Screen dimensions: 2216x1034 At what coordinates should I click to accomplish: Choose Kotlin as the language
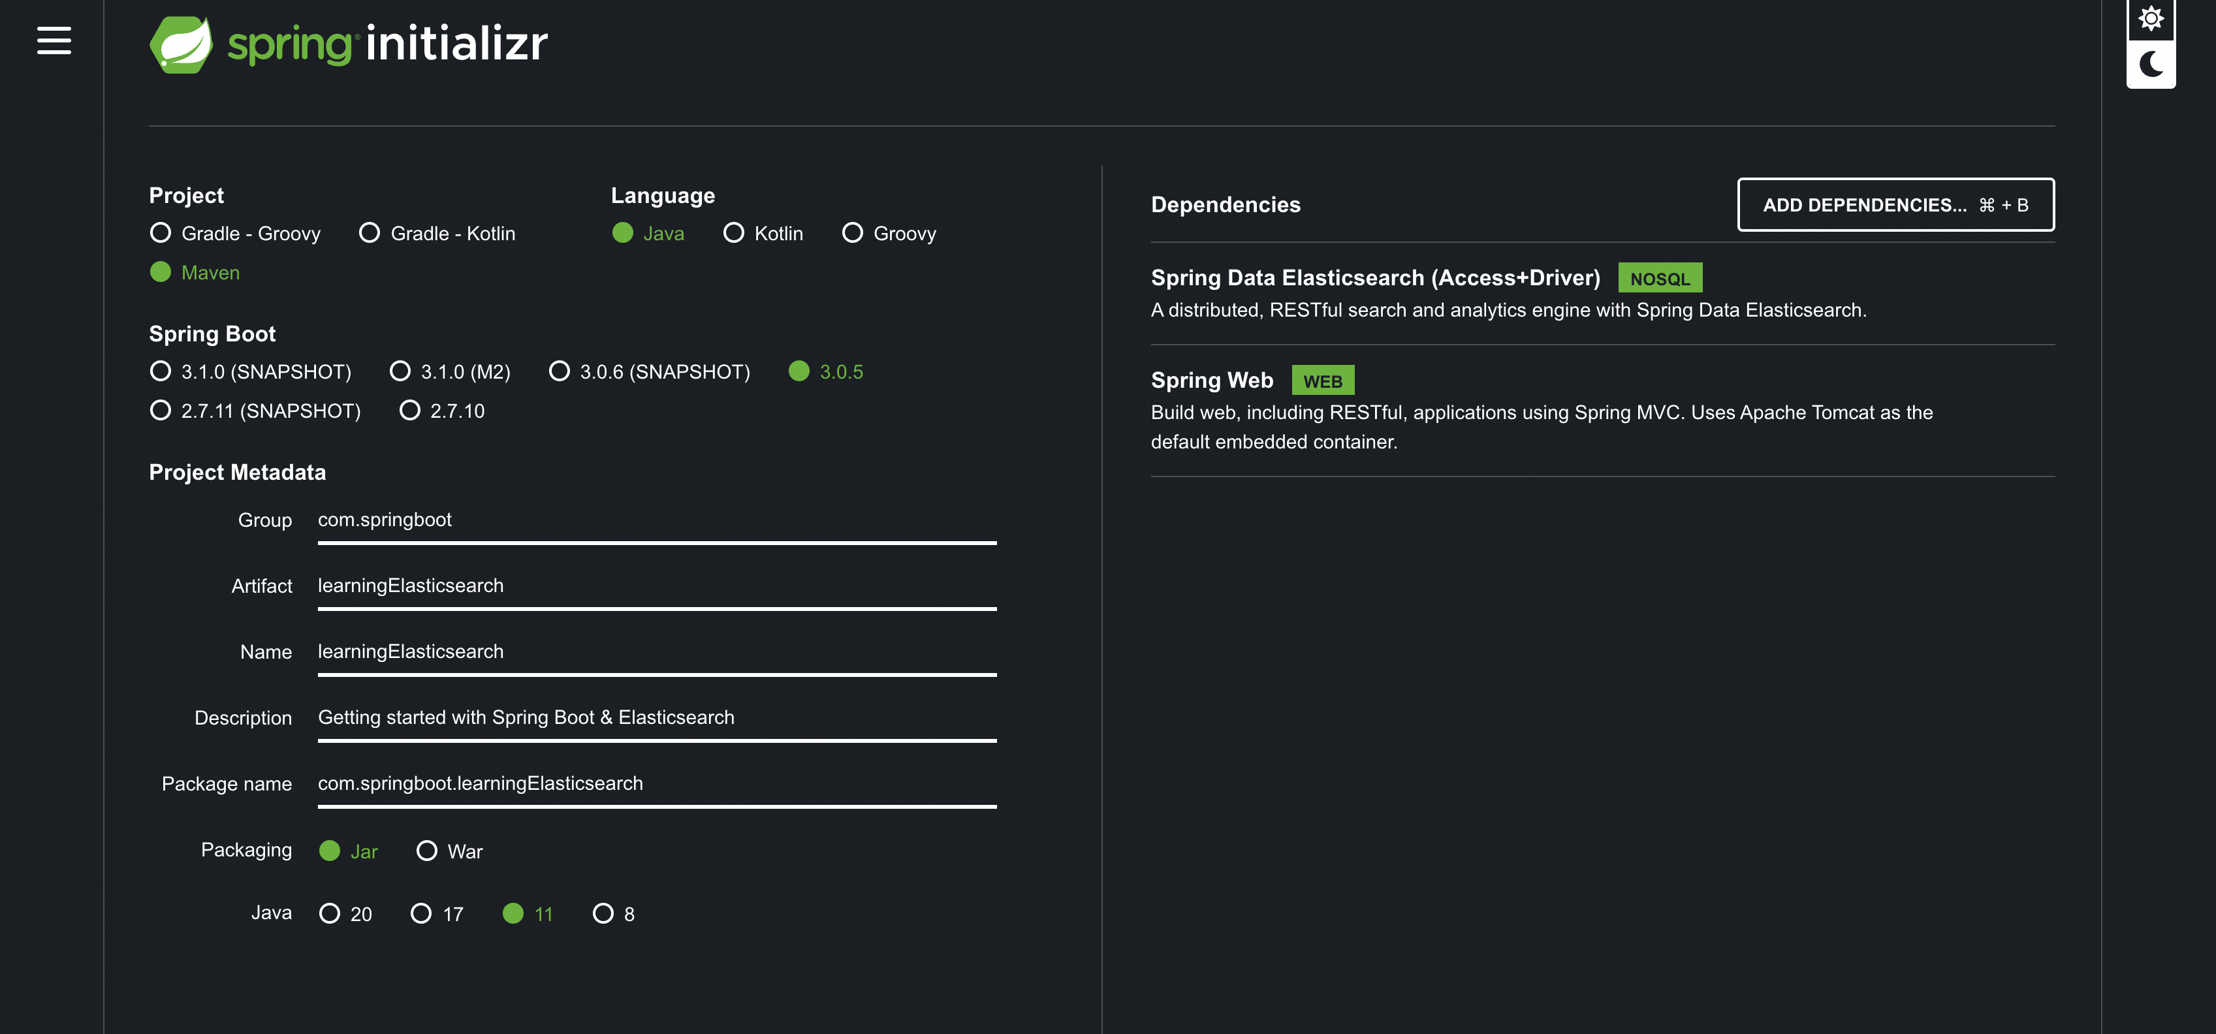pyautogui.click(x=733, y=233)
